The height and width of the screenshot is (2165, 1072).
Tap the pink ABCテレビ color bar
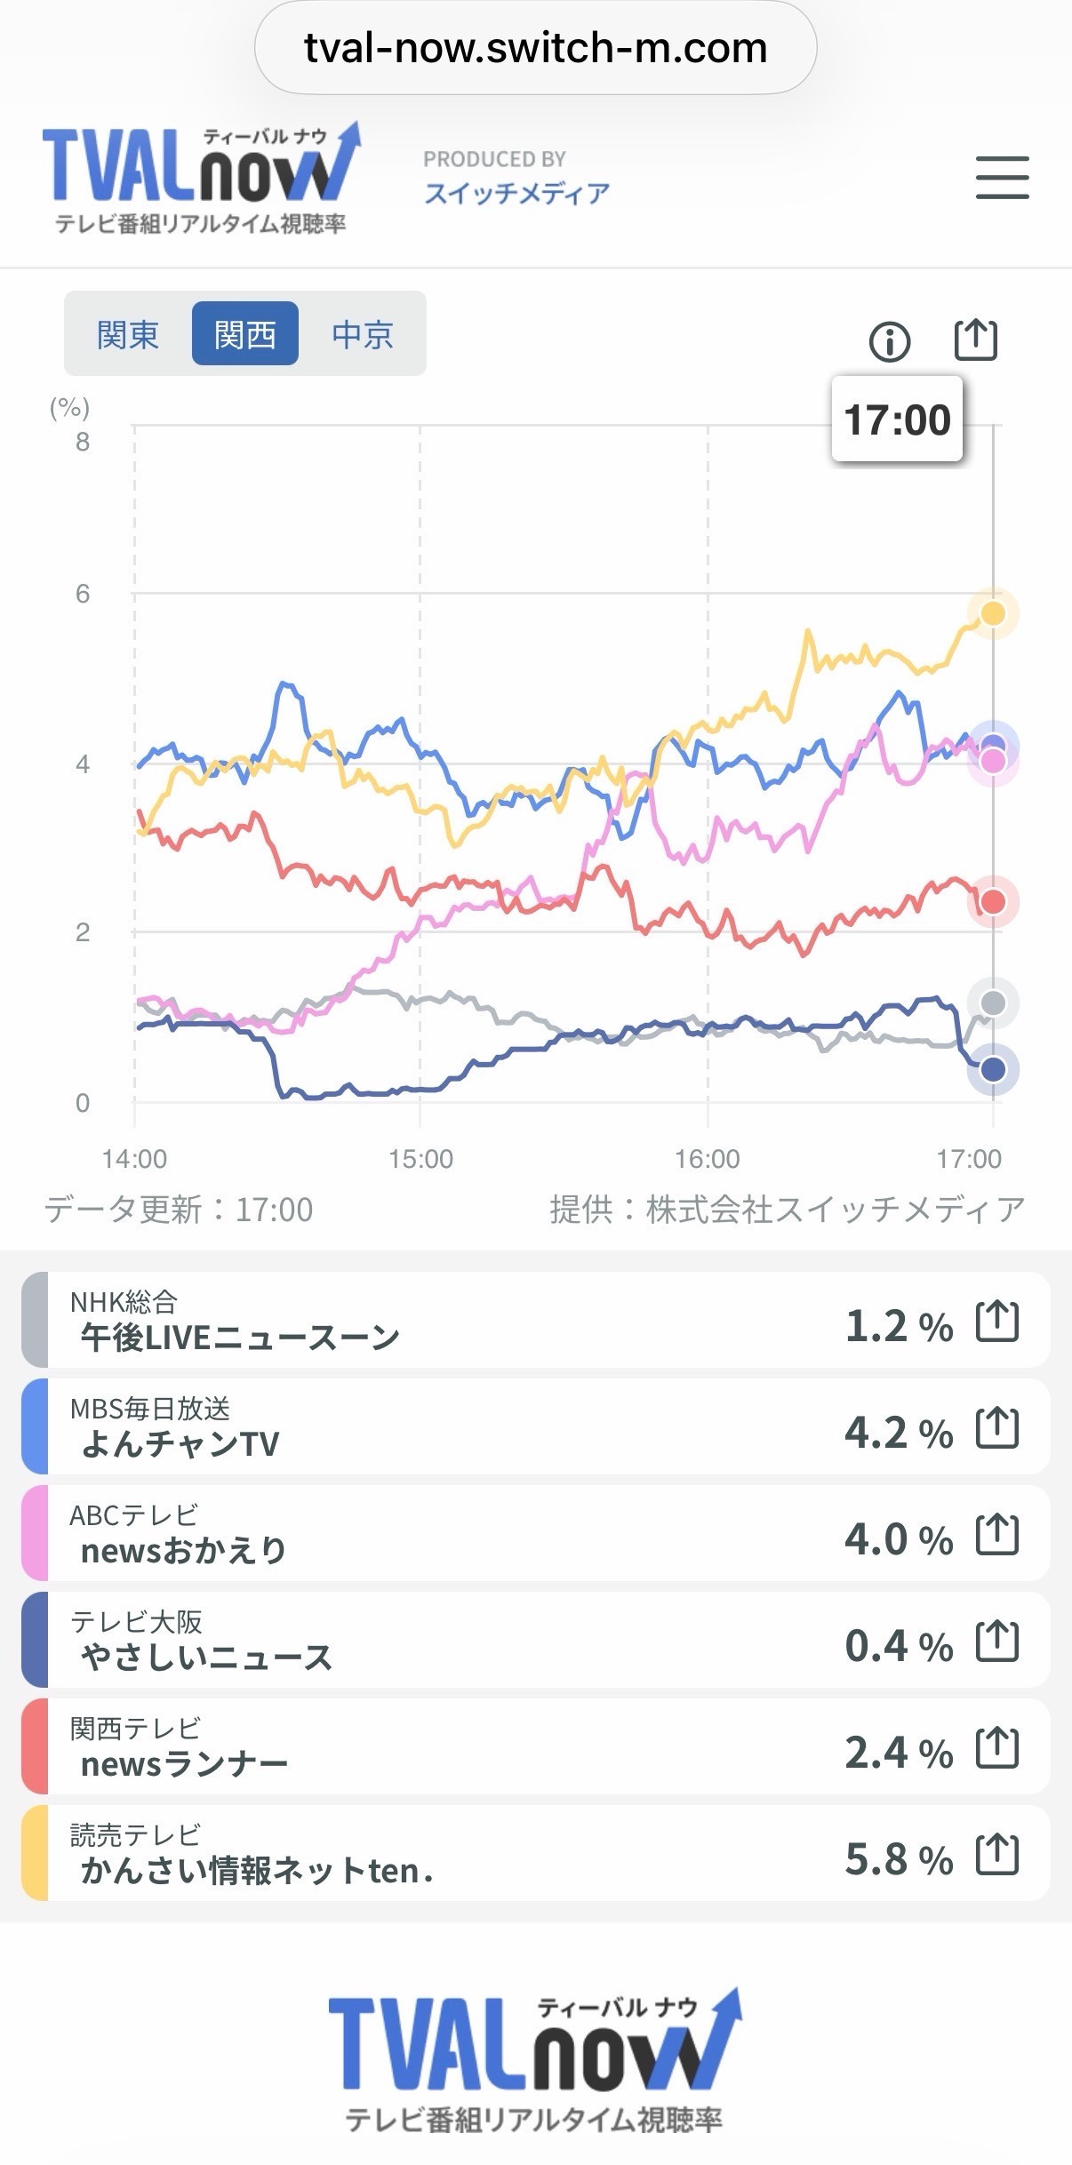click(35, 1533)
